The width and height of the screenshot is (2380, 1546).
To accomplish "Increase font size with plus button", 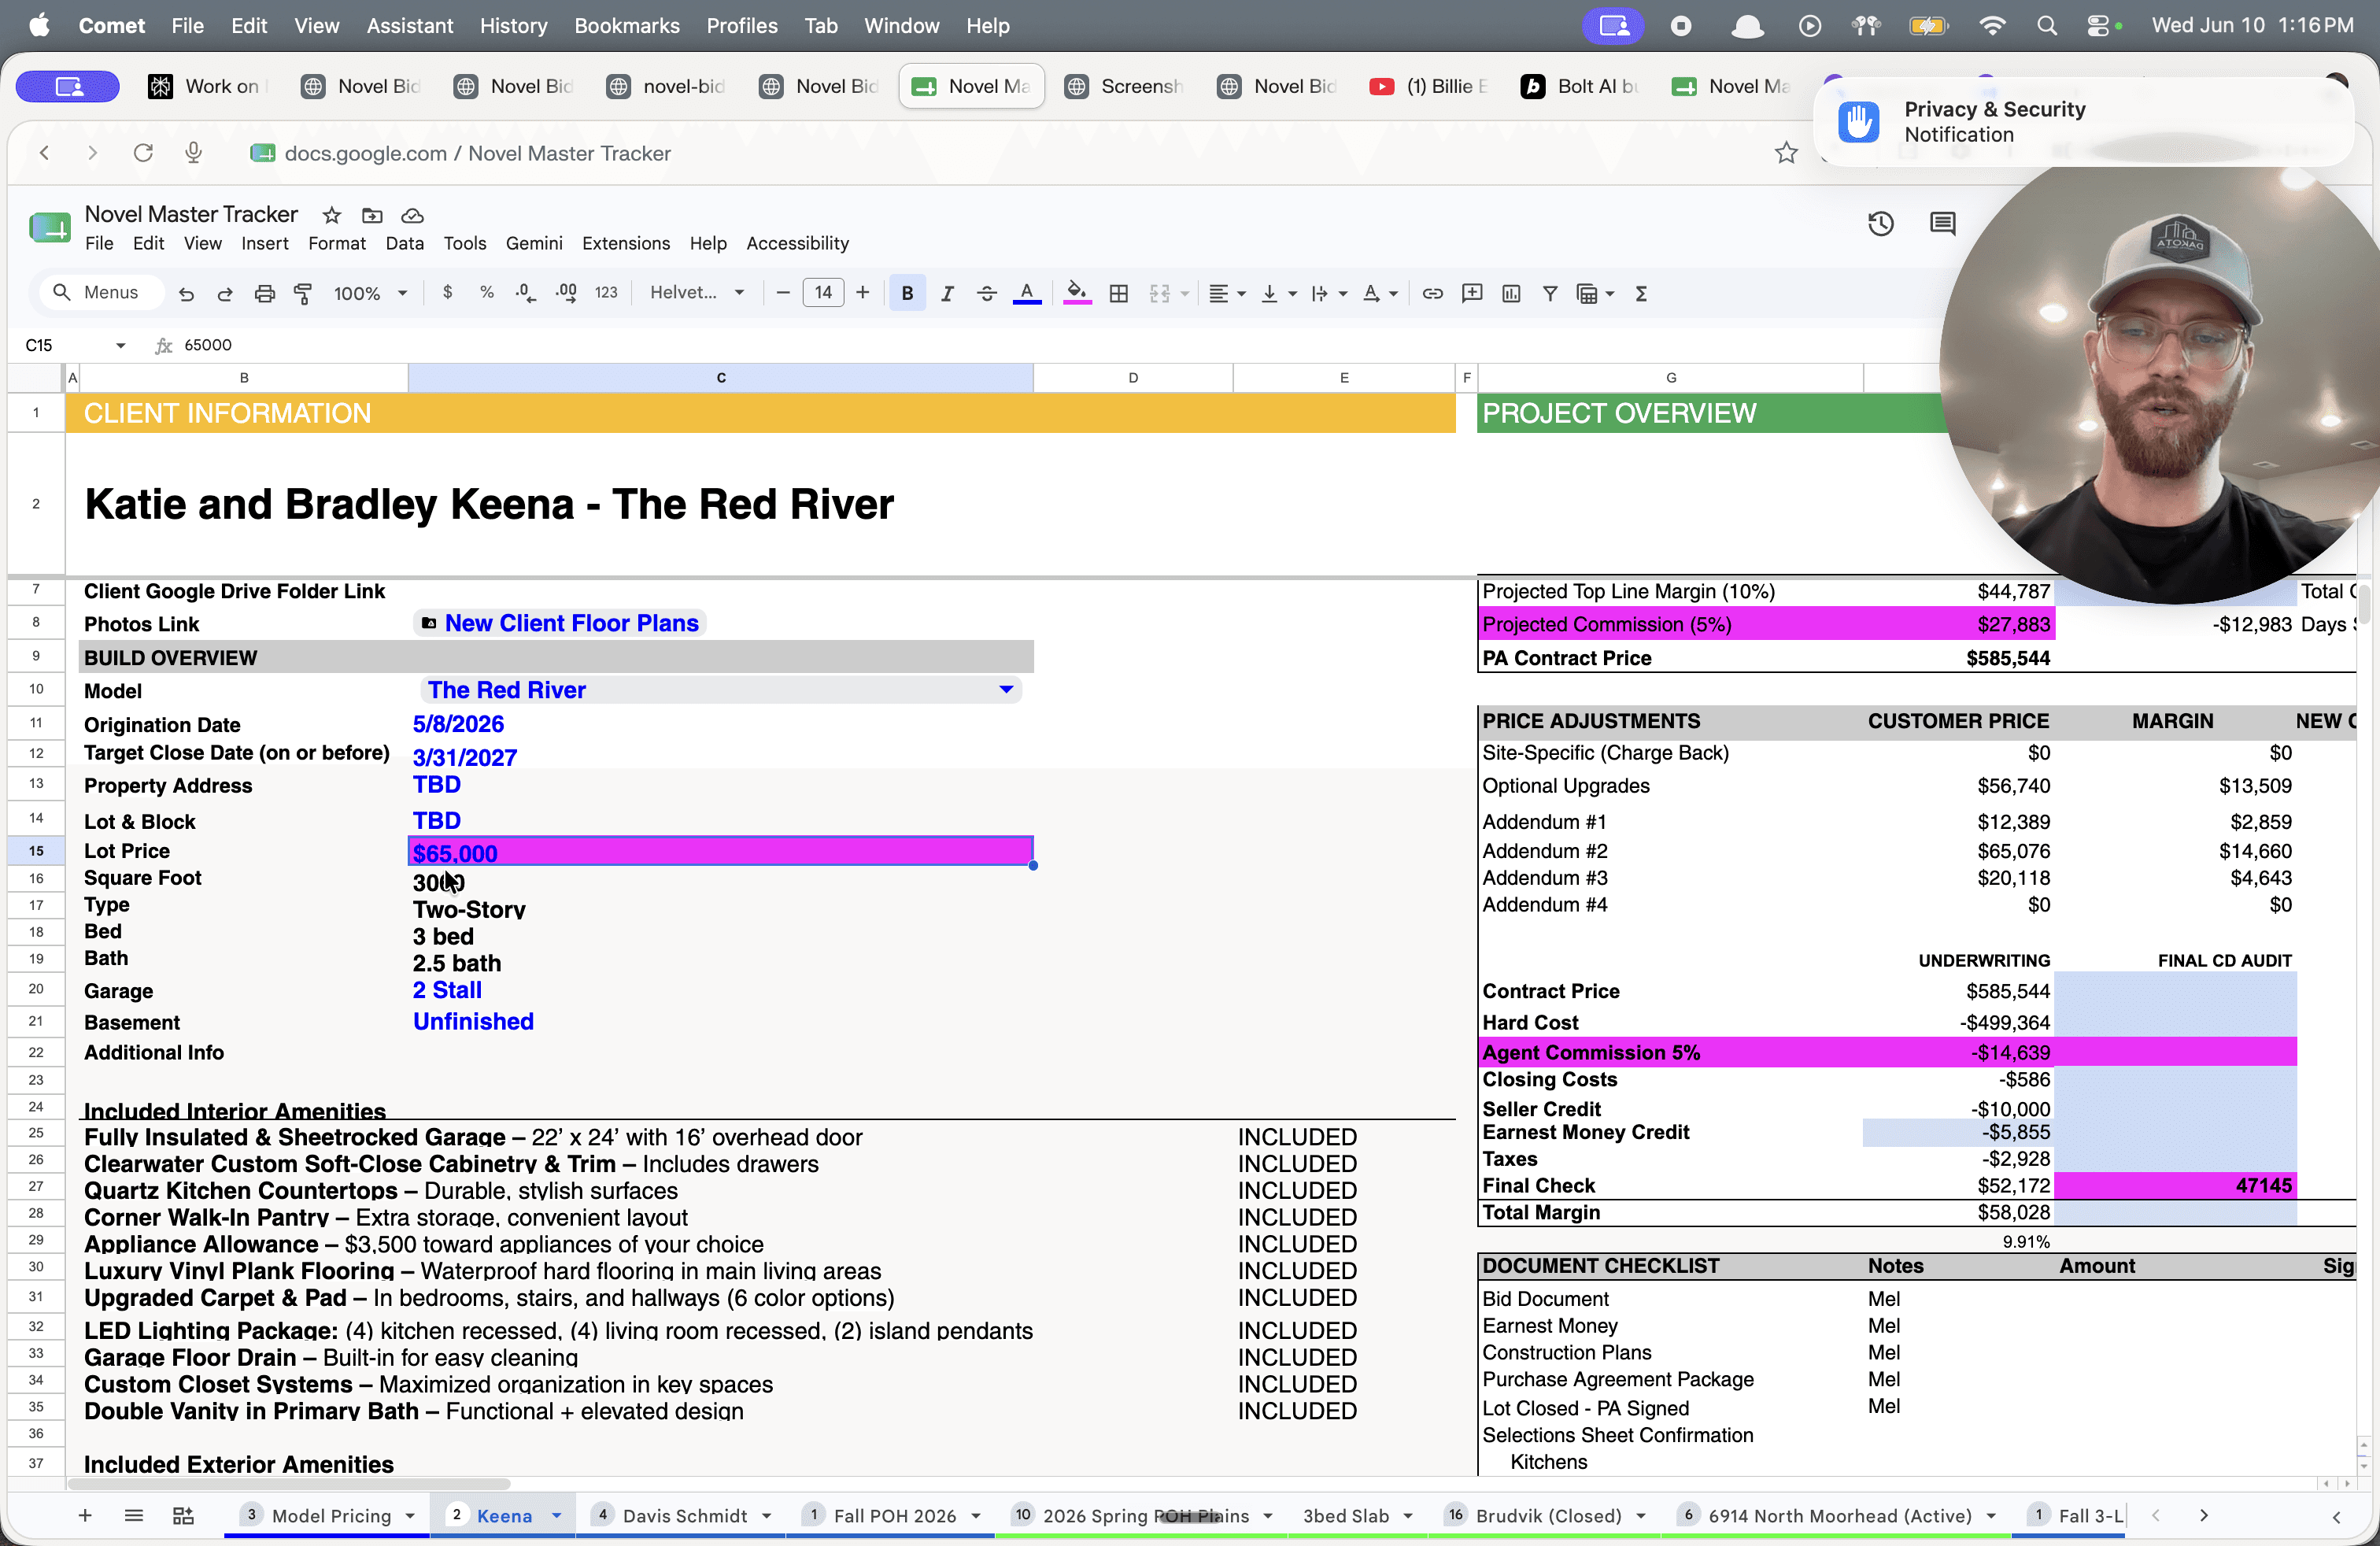I will click(862, 293).
